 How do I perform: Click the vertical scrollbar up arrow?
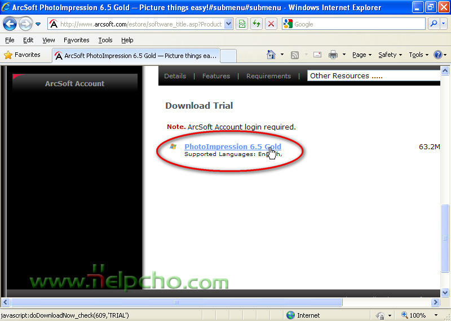(x=445, y=71)
